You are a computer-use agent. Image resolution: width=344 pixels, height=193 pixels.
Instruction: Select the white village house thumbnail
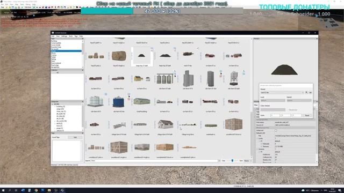tap(165, 124)
